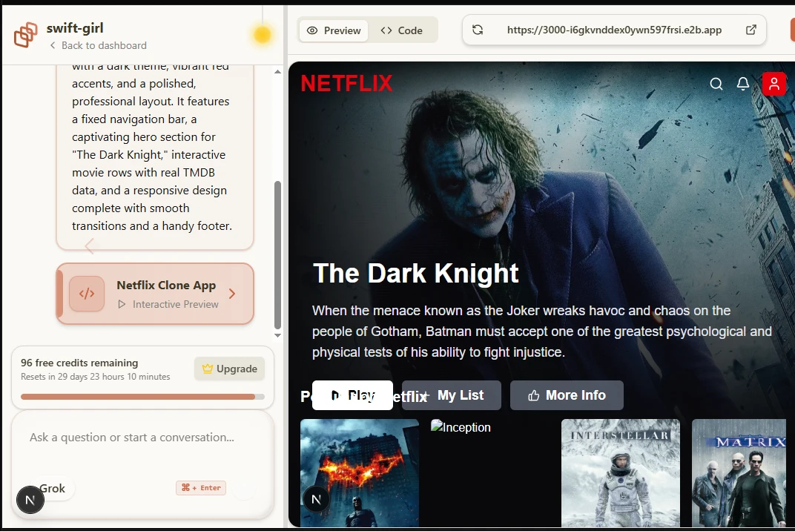The image size is (795, 531).
Task: Click the Next.js N badge over the poster
Action: pos(316,499)
